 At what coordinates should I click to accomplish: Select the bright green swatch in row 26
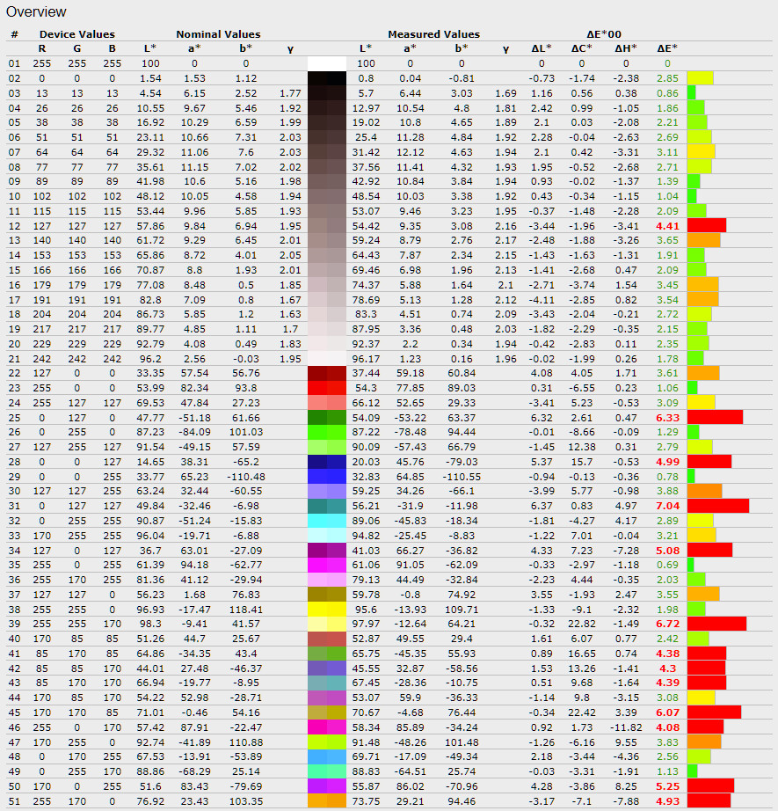tap(328, 432)
